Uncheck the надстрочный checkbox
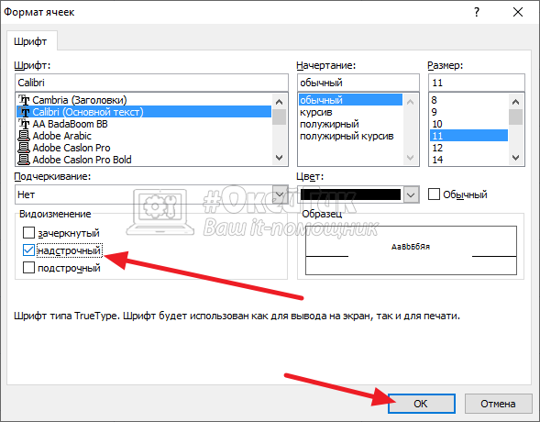 click(x=28, y=250)
